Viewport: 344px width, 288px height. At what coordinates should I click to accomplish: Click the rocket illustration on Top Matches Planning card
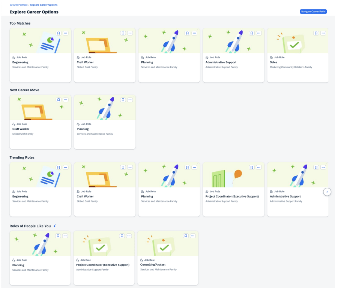coord(169,41)
